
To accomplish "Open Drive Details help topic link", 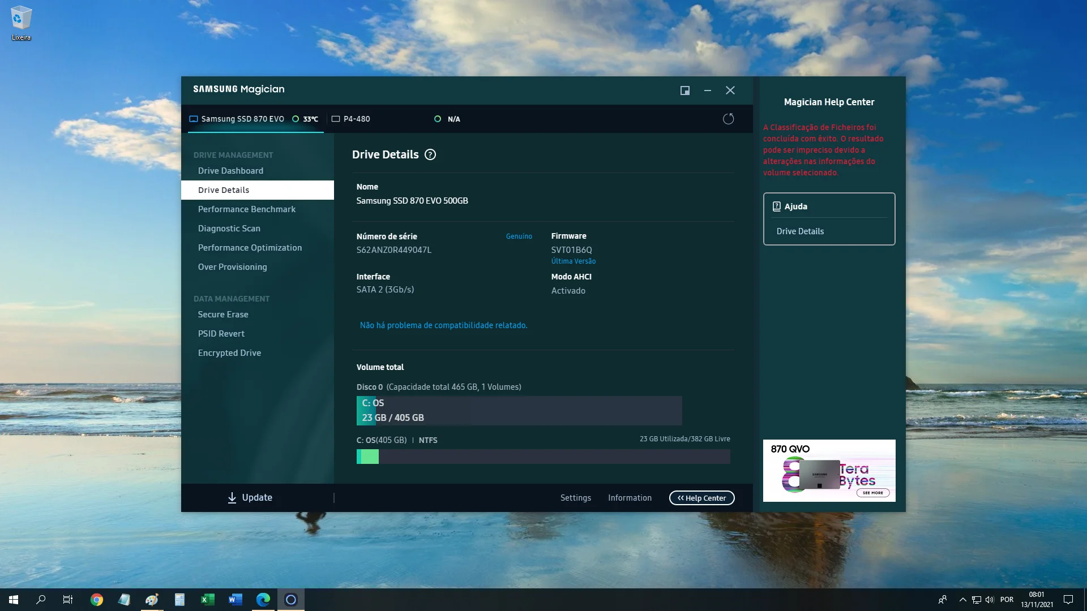I will coord(800,231).
